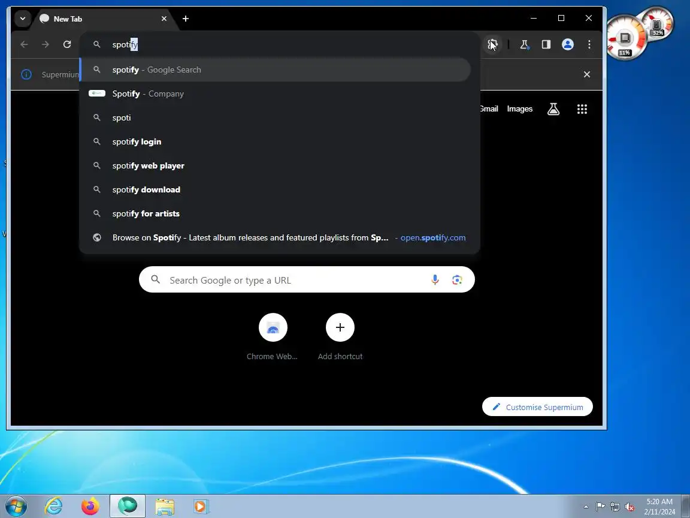Choose 'spotify for artists' suggestion

pyautogui.click(x=276, y=213)
